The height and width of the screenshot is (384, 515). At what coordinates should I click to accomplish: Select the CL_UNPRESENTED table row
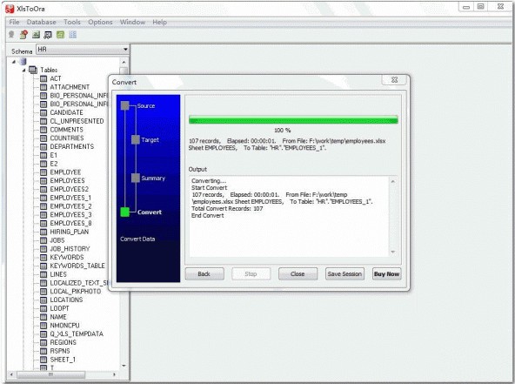[x=77, y=121]
